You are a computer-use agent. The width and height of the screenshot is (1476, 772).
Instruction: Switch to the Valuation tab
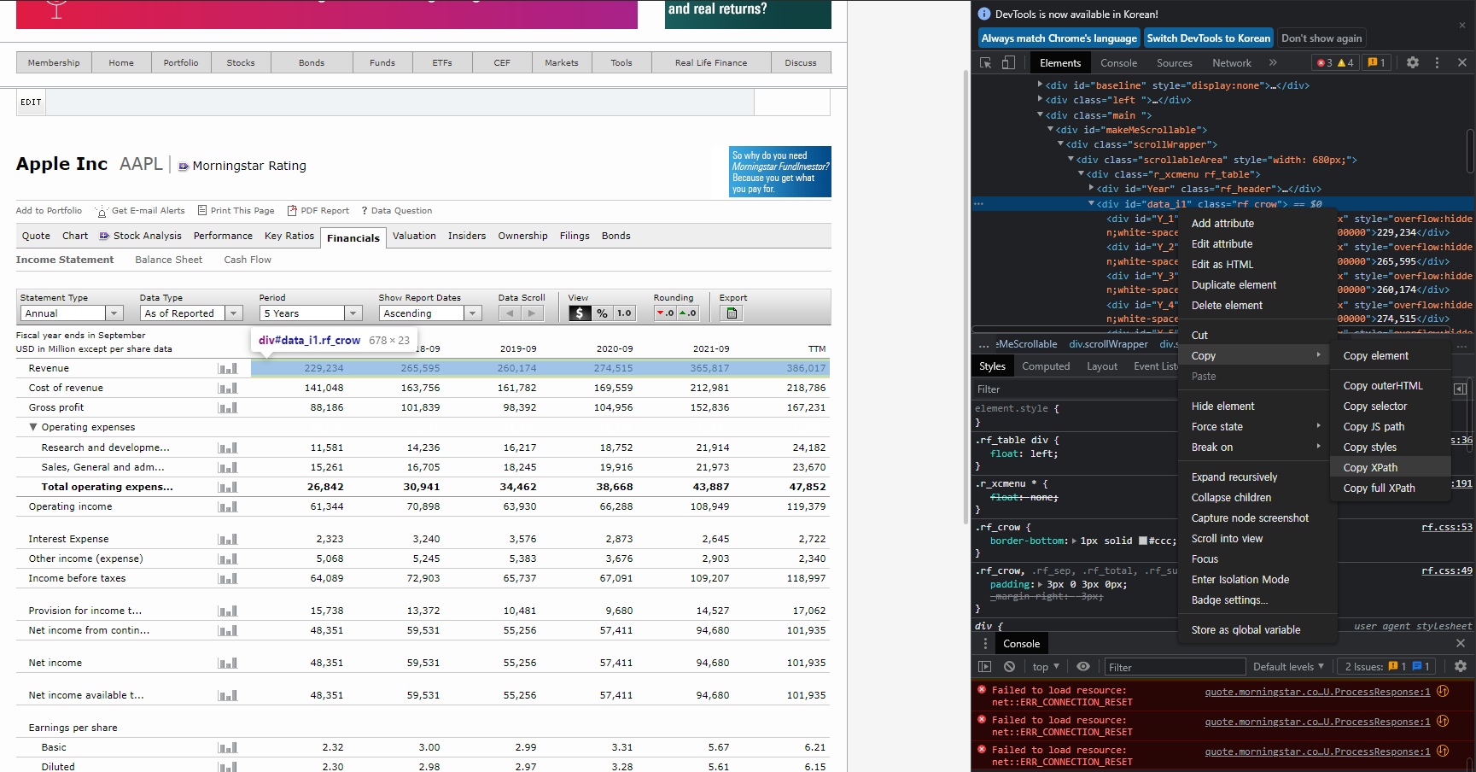(414, 236)
